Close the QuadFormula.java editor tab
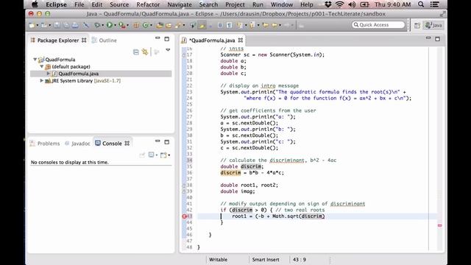Image resolution: width=471 pixels, height=265 pixels. pyautogui.click(x=241, y=40)
